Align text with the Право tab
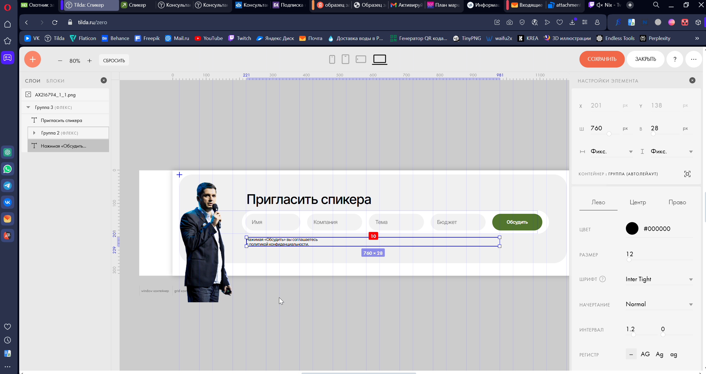Screen dimensions: 706x374 [x=677, y=202]
